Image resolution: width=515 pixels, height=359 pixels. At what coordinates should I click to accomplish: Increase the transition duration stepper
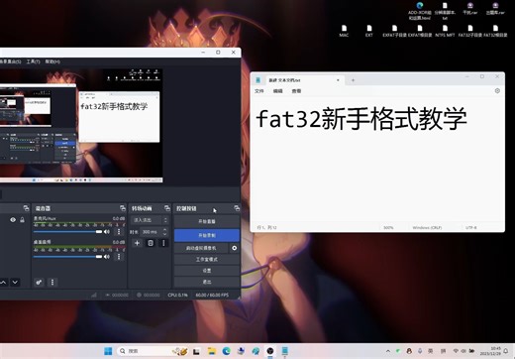tap(164, 230)
